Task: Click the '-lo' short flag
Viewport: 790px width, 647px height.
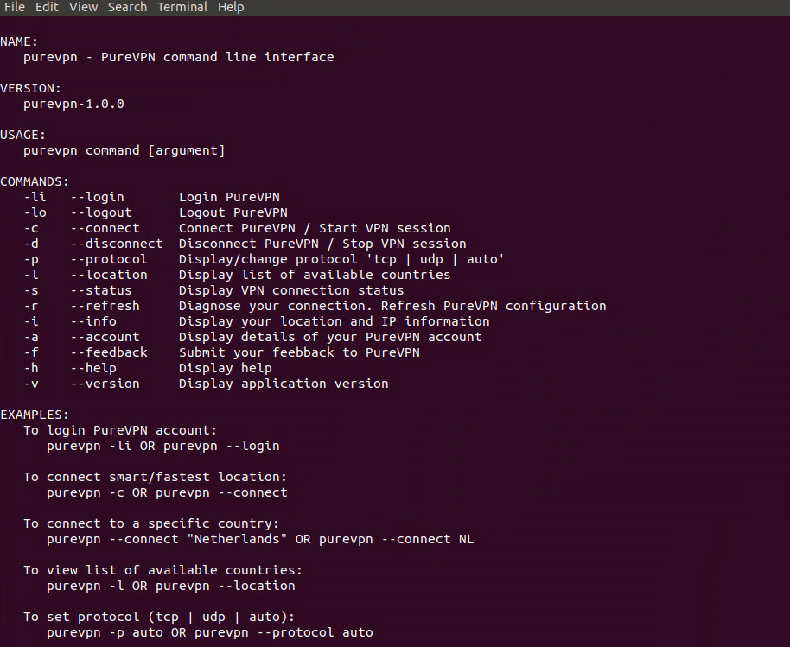Action: [x=35, y=213]
